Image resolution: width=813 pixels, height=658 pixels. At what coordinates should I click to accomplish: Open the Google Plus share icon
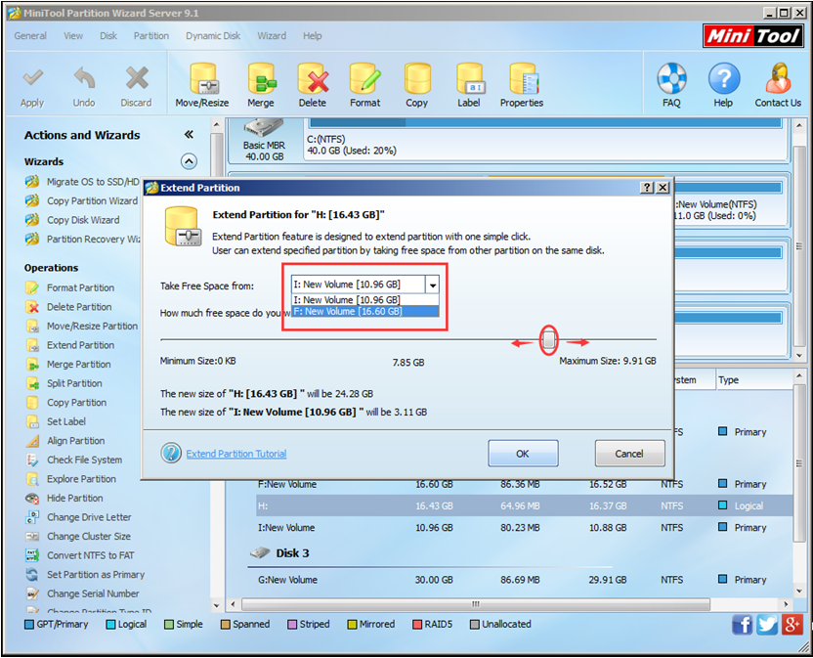pos(792,625)
